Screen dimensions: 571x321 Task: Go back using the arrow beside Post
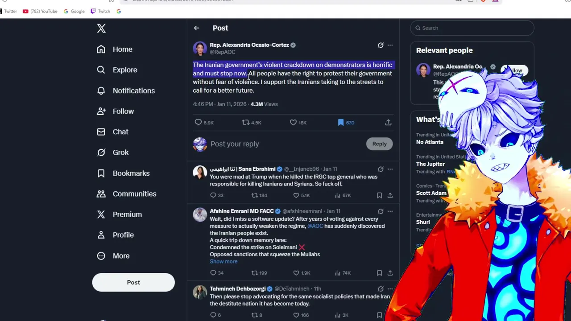tap(196, 28)
